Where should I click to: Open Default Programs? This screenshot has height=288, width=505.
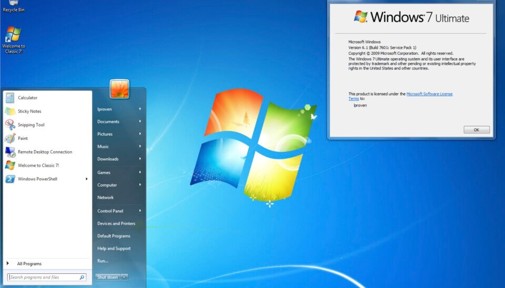[114, 236]
